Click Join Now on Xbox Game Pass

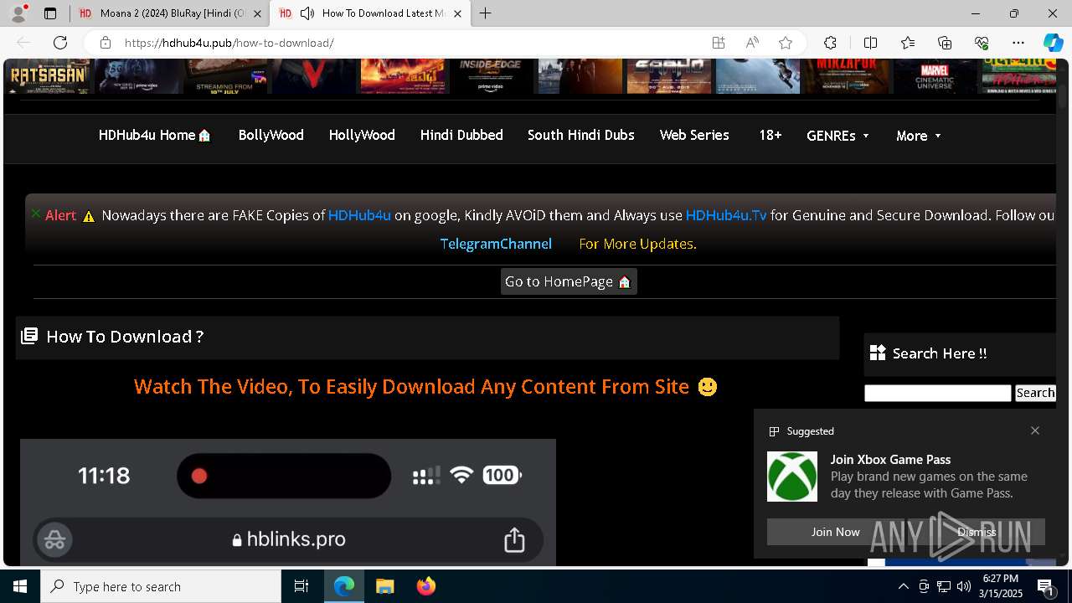coord(835,532)
